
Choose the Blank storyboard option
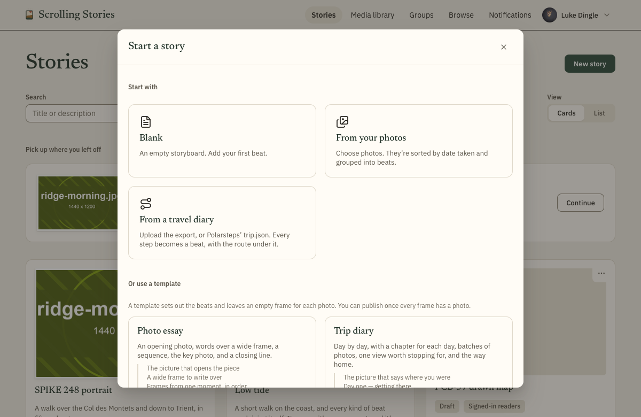[x=222, y=141]
